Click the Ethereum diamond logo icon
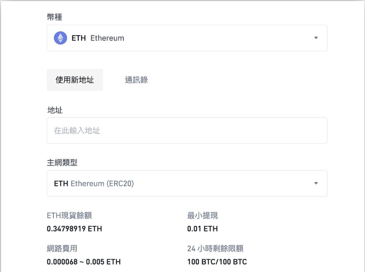Image resolution: width=365 pixels, height=272 pixels. pyautogui.click(x=60, y=38)
